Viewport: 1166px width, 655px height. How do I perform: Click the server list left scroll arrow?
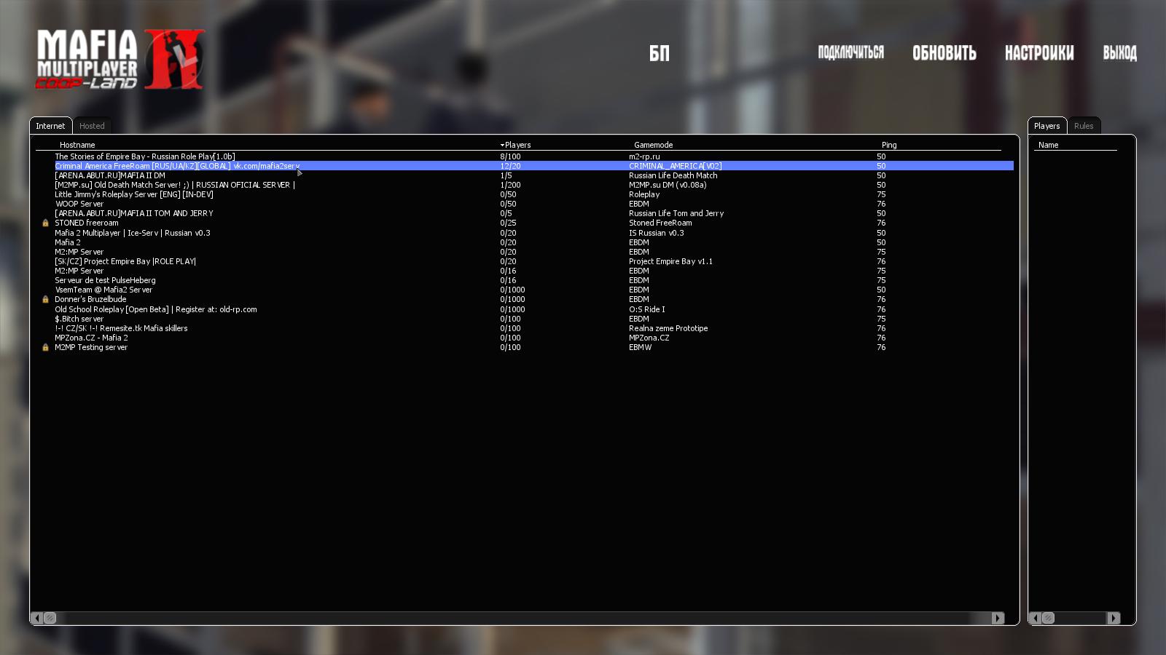click(37, 618)
